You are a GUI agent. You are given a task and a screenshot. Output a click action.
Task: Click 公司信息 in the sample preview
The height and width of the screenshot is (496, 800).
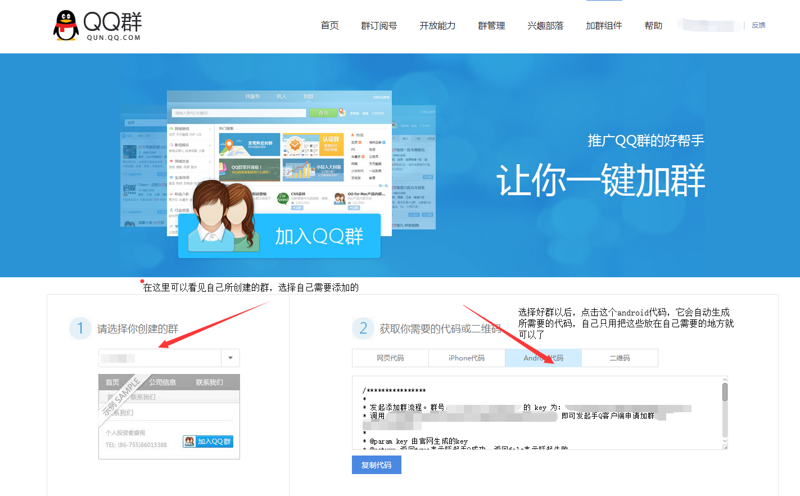[x=162, y=382]
